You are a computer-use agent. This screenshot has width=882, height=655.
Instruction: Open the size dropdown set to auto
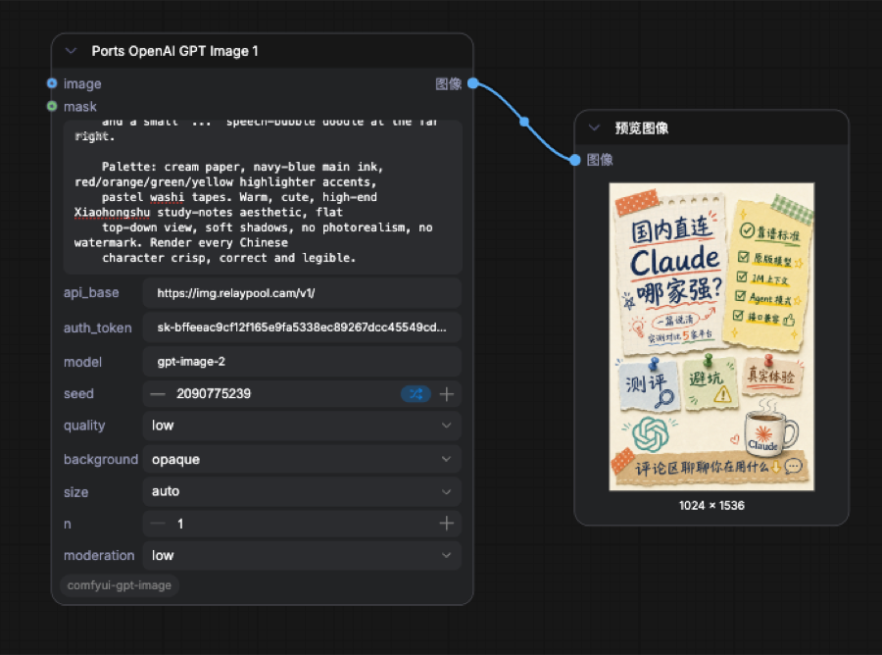pos(302,491)
